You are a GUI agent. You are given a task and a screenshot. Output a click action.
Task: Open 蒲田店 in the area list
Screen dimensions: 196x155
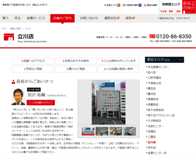click(151, 89)
